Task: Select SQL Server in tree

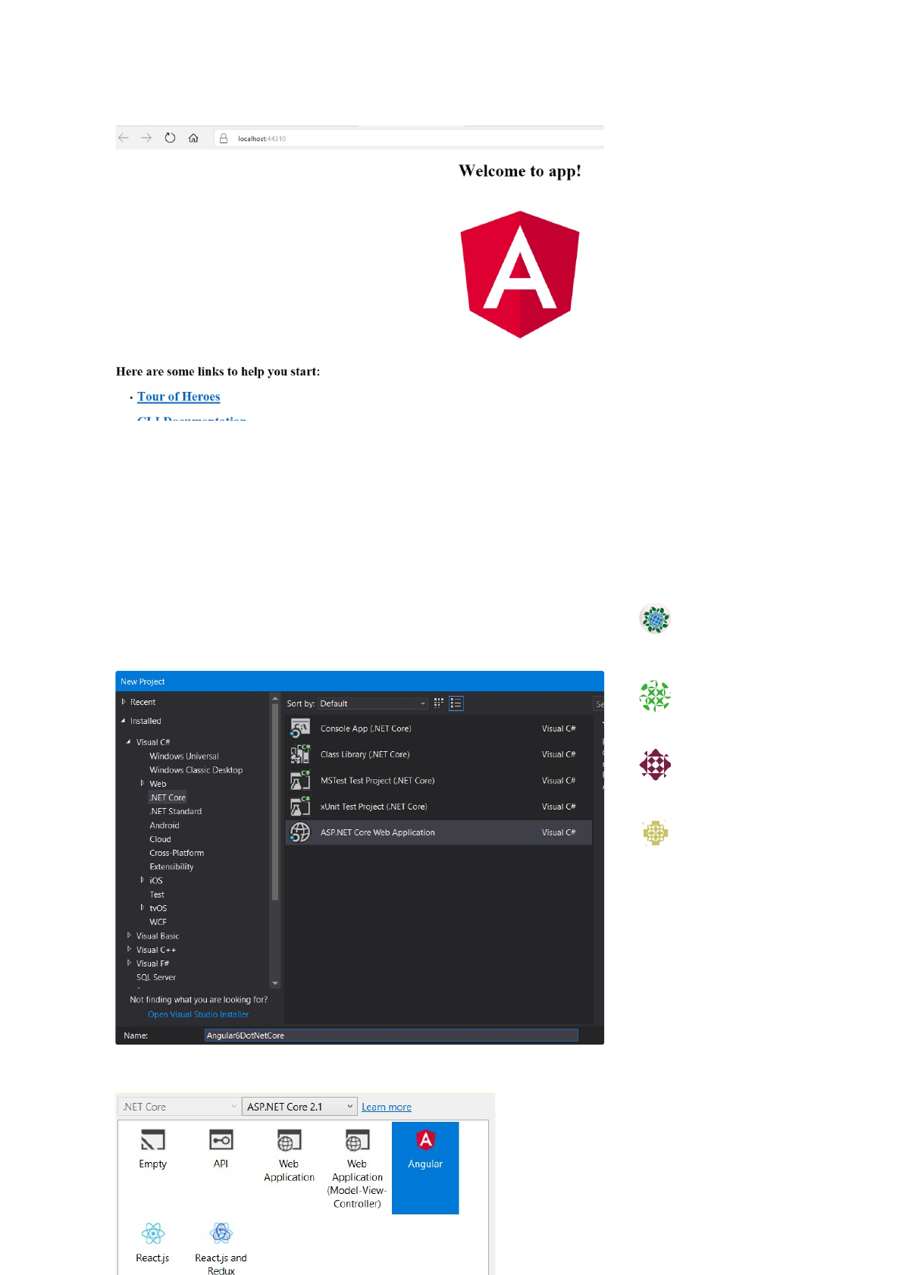Action: pyautogui.click(x=156, y=977)
